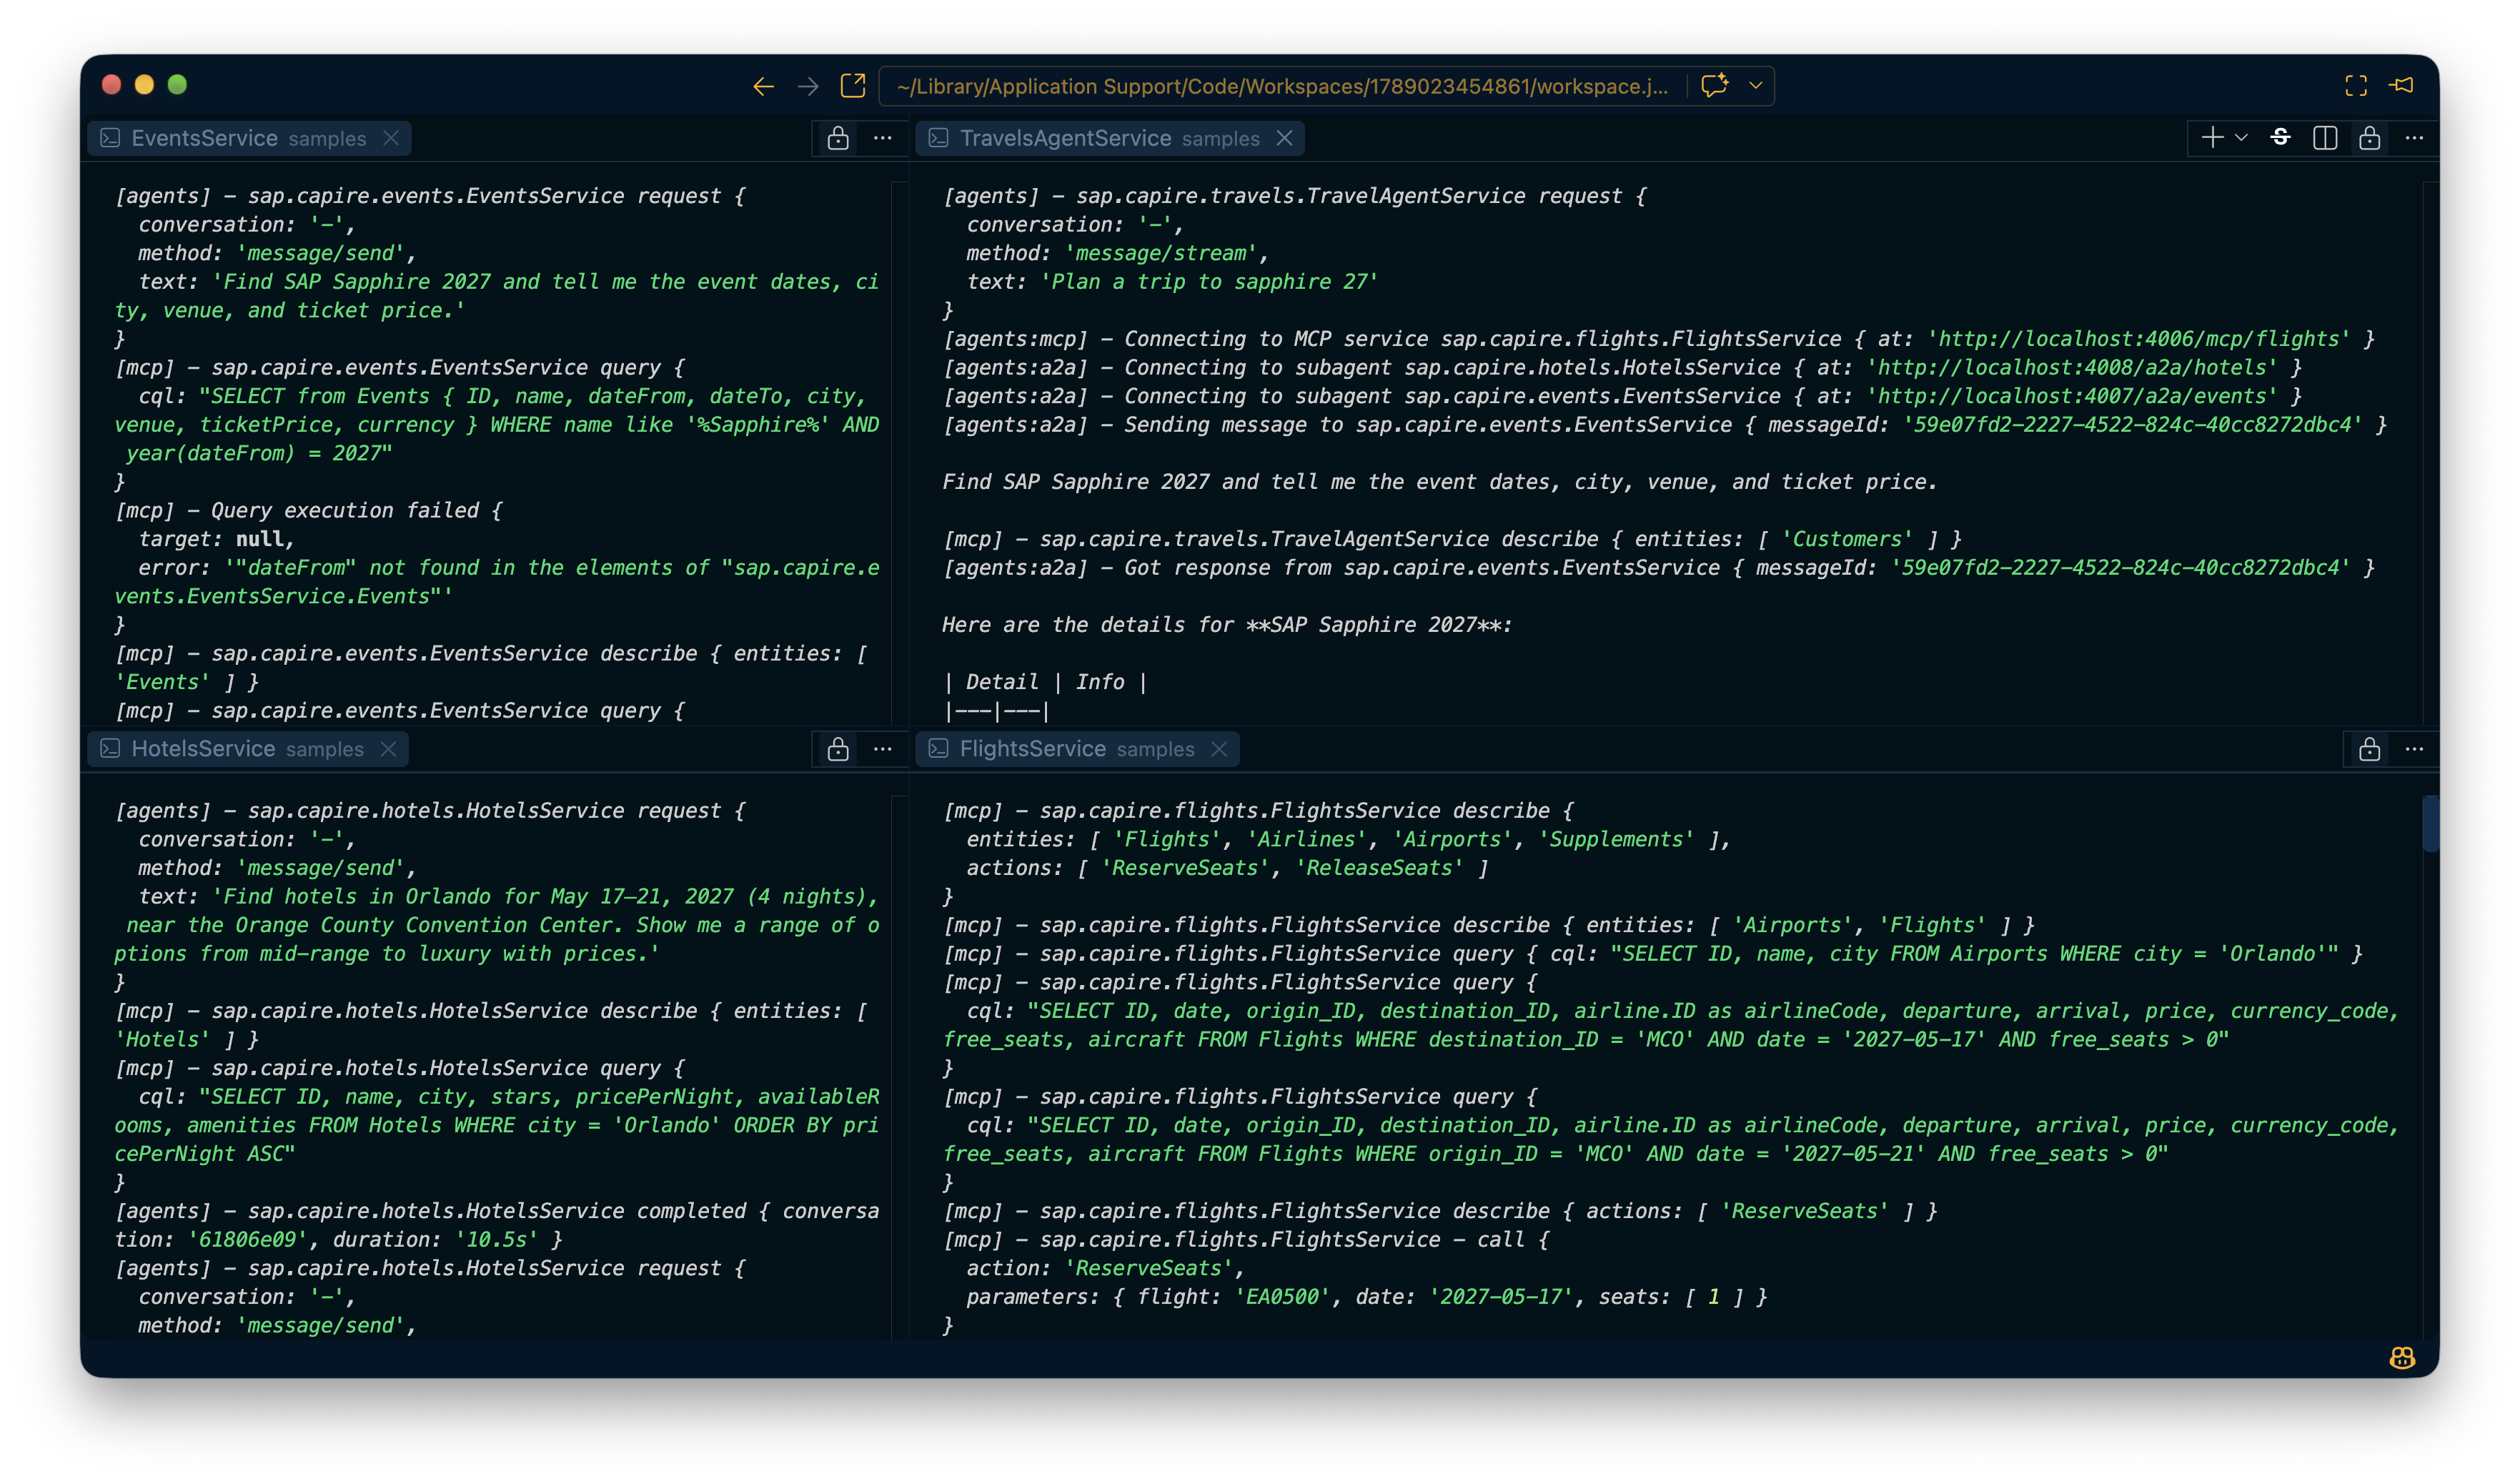
Task: Click the workspace path command center field
Action: [x=1282, y=86]
